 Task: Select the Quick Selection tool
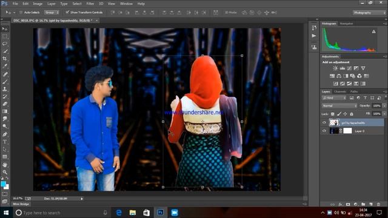(5, 51)
